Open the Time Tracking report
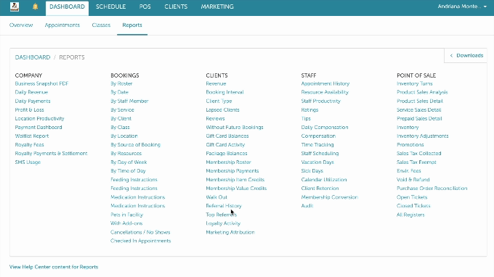This screenshot has height=277, width=494. (317, 145)
